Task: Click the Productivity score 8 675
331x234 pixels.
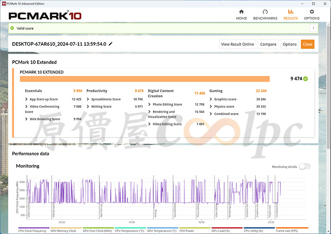Action: click(x=139, y=91)
